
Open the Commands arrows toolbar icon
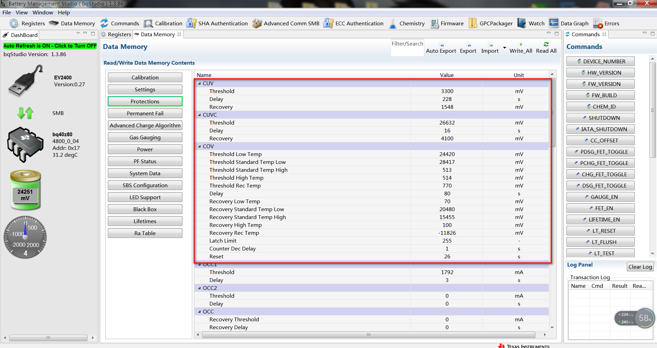click(x=104, y=23)
